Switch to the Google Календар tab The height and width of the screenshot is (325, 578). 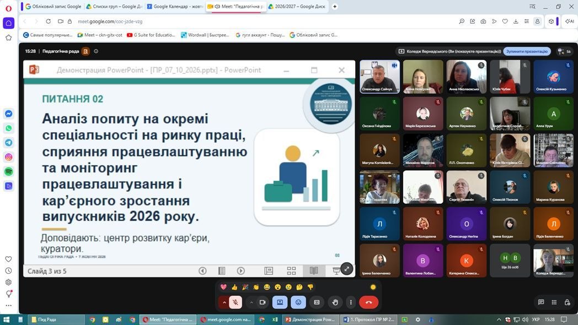coord(175,6)
